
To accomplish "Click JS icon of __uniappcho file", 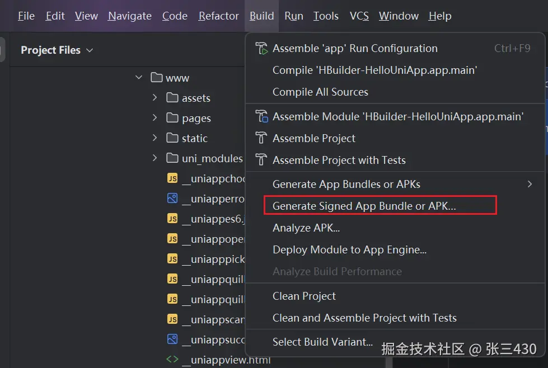I will 172,178.
